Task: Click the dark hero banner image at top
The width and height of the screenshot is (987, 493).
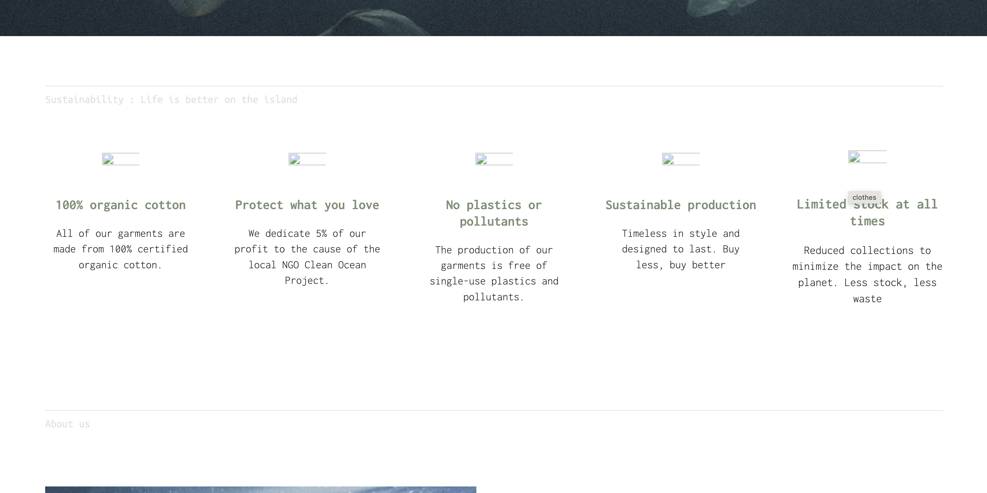Action: click(x=493, y=18)
